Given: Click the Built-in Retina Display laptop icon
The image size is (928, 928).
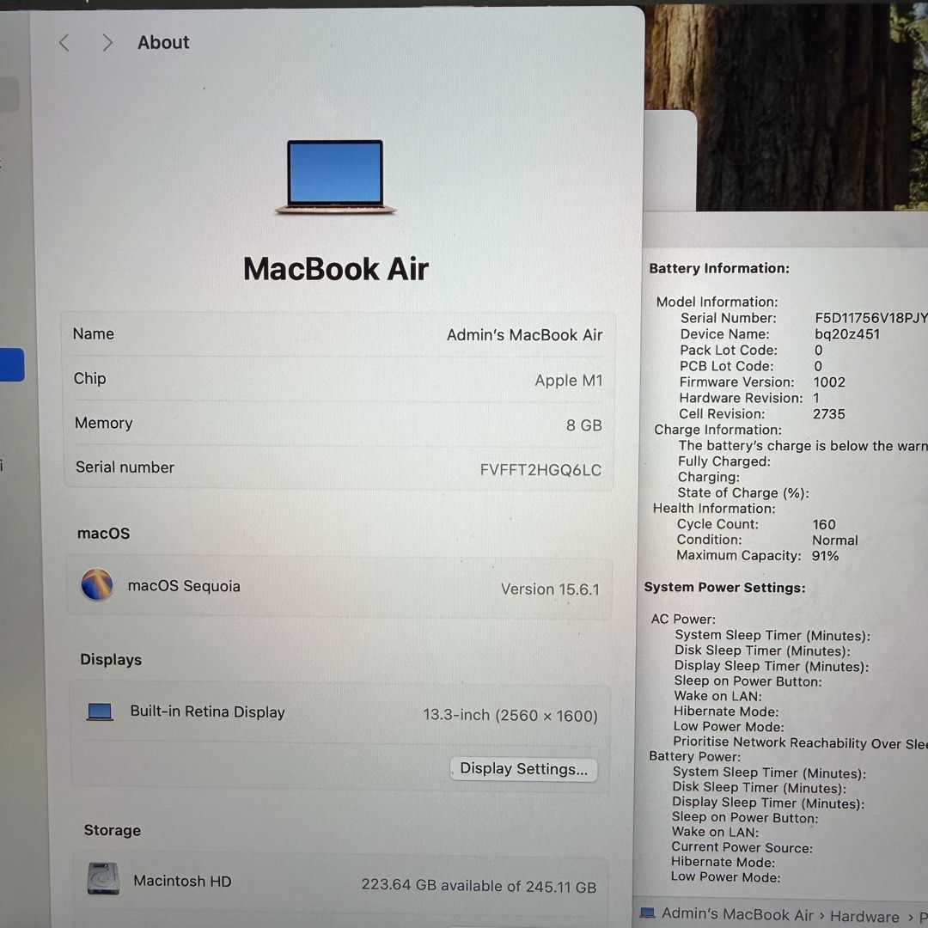Looking at the screenshot, I should tap(100, 711).
